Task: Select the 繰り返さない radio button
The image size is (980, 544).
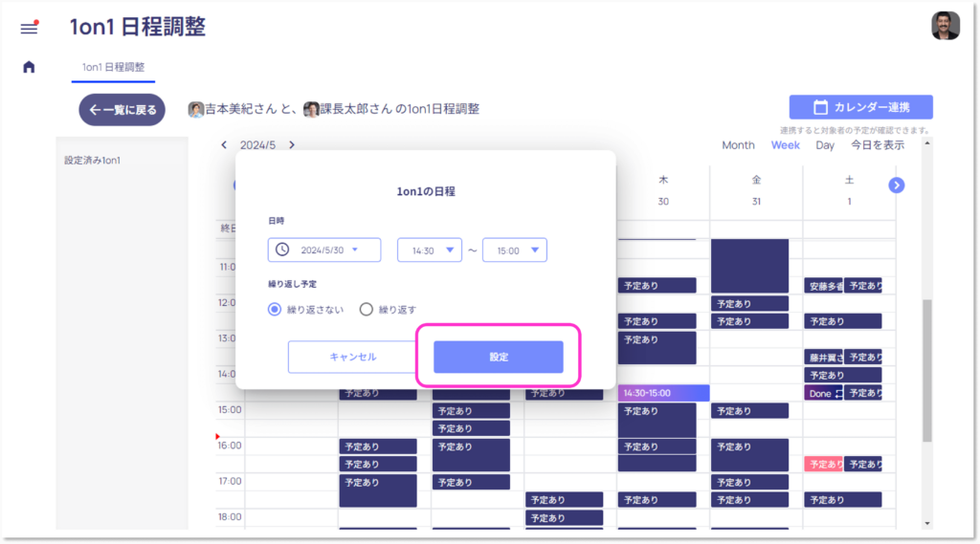Action: click(276, 309)
